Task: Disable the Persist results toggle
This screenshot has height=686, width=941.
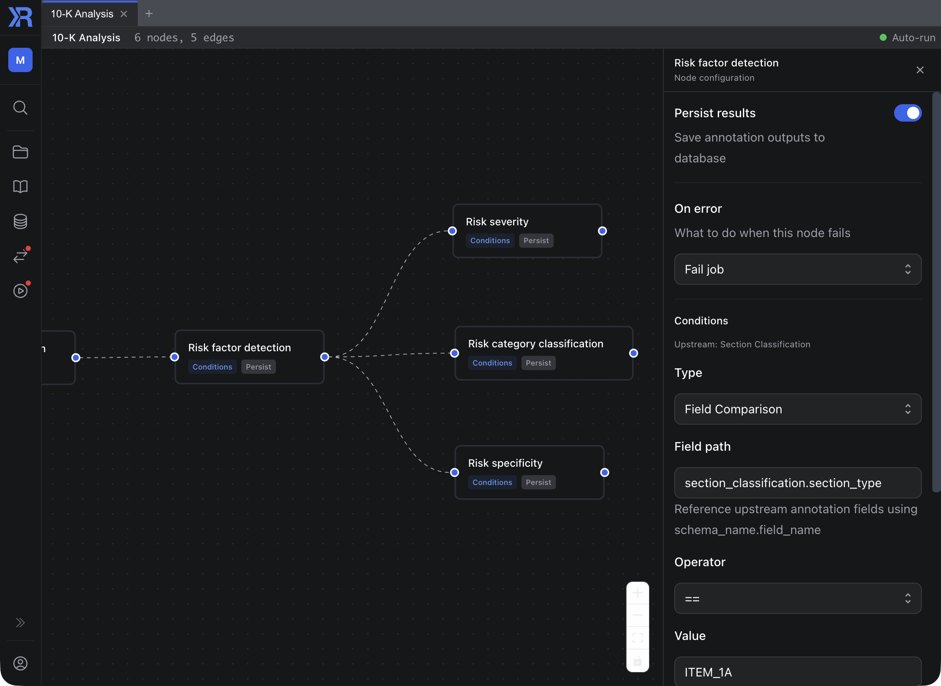Action: pos(908,113)
